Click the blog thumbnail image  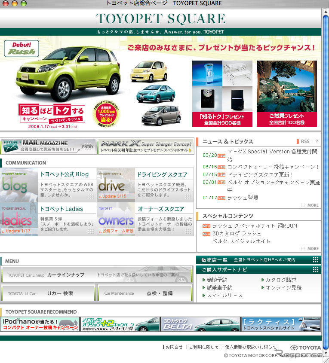[x=19, y=185]
